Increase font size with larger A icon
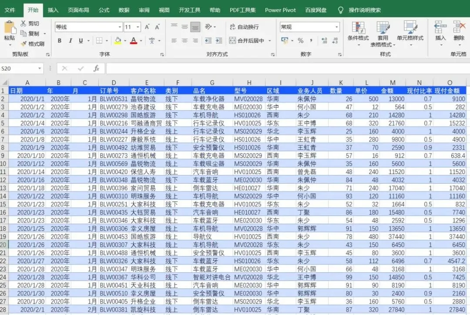 coord(147,27)
